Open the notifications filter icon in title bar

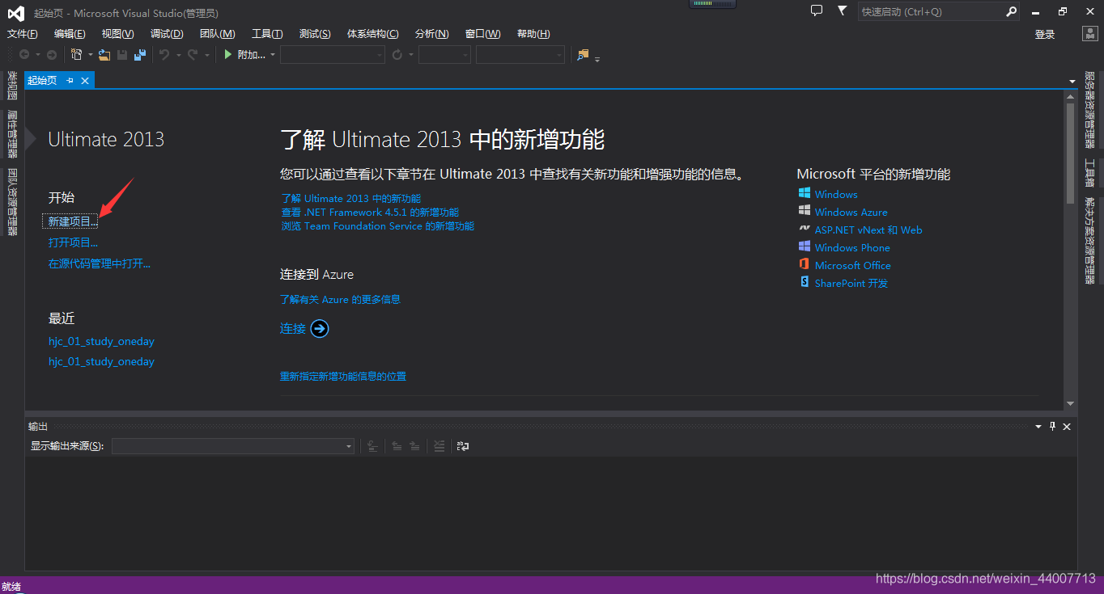842,11
